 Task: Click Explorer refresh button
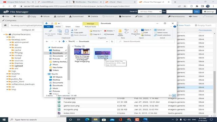coord(112,41)
